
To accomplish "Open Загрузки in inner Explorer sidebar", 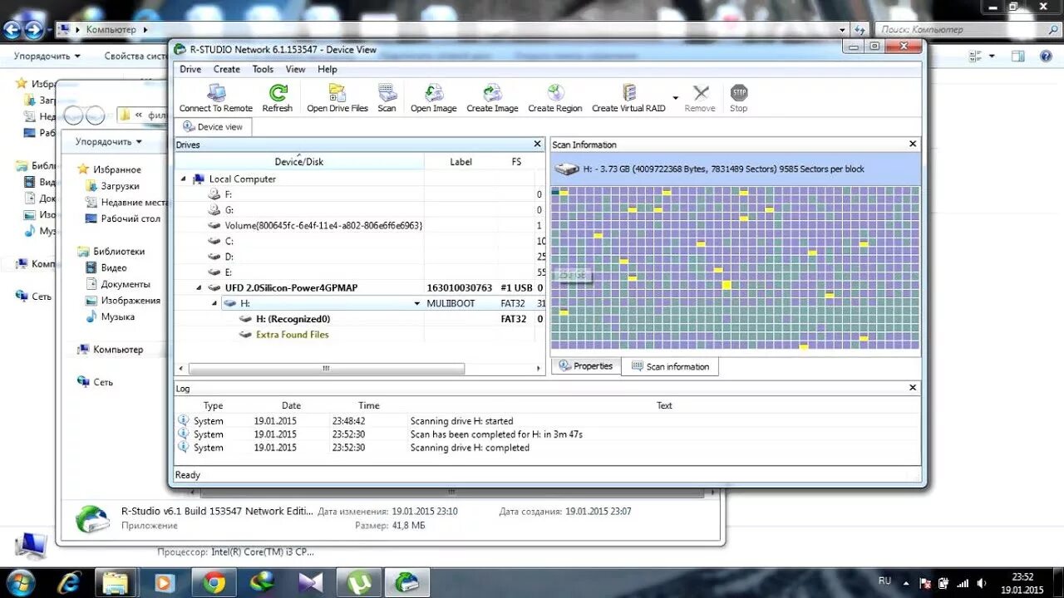I will pyautogui.click(x=120, y=186).
